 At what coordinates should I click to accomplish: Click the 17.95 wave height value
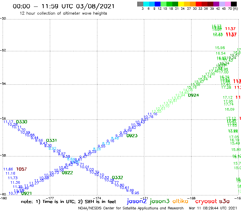point(228,101)
